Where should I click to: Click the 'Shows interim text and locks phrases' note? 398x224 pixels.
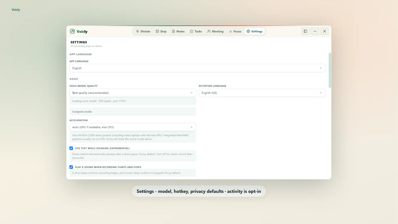pyautogui.click(x=133, y=156)
